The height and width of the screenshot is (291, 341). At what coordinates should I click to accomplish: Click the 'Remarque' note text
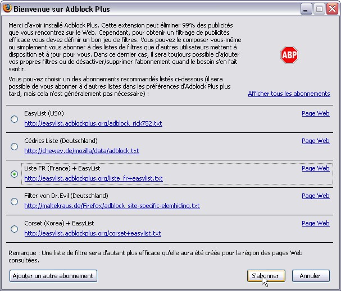(x=156, y=256)
